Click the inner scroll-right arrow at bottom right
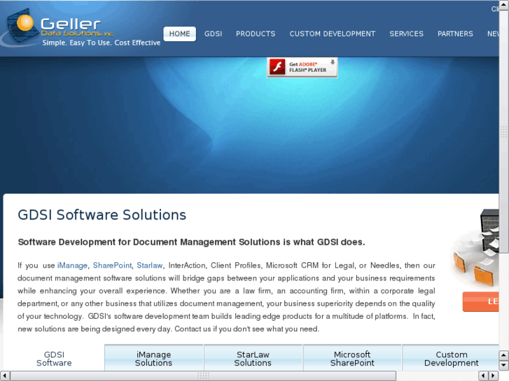 pos(494,376)
